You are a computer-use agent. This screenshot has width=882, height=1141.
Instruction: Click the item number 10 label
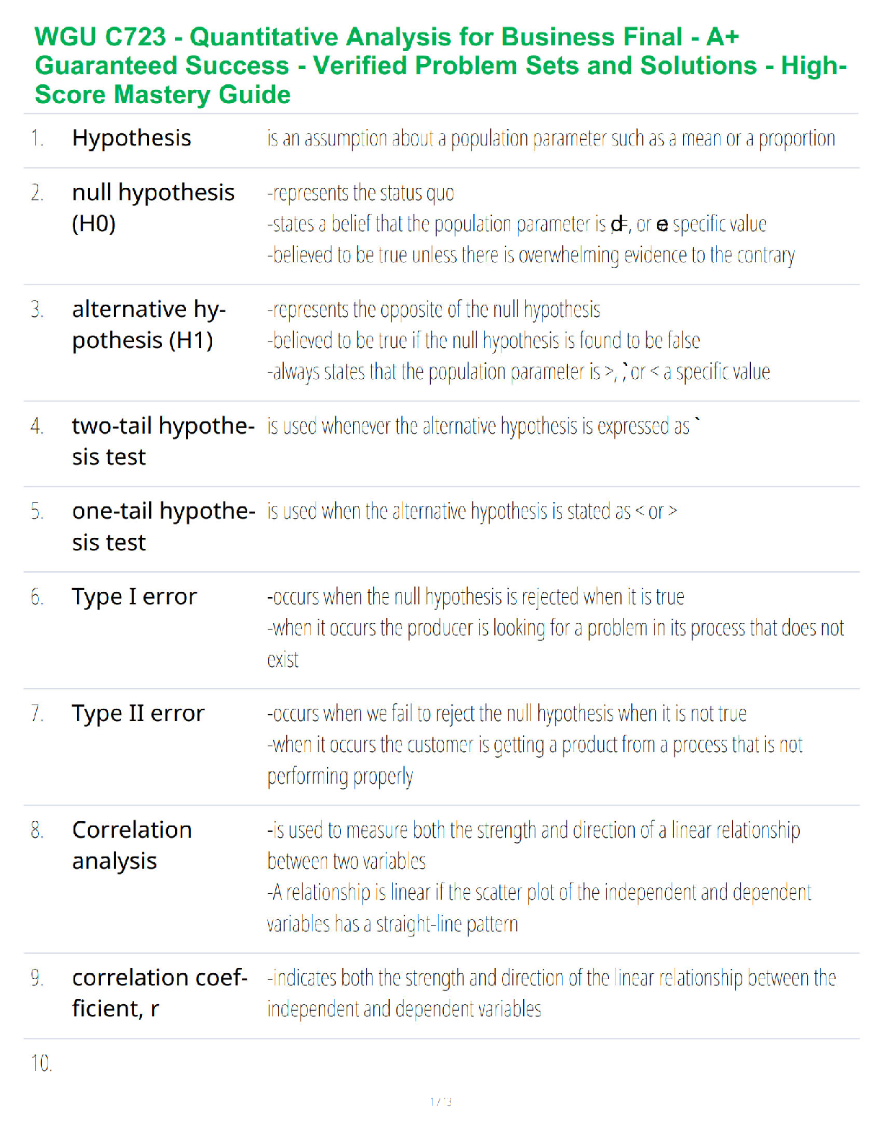(x=42, y=1063)
